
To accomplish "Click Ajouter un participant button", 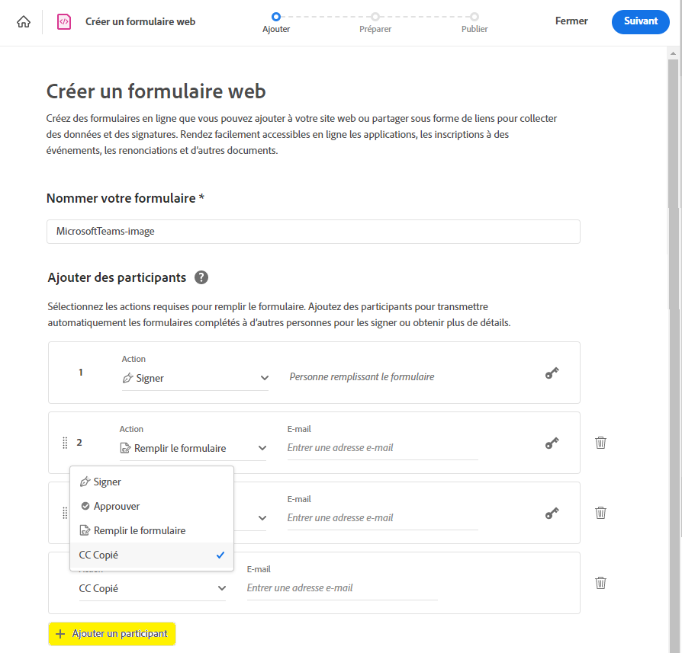I will coord(112,634).
